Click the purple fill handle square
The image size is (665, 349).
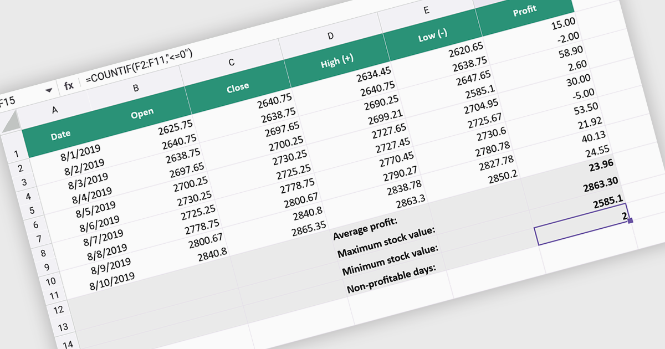pos(630,220)
